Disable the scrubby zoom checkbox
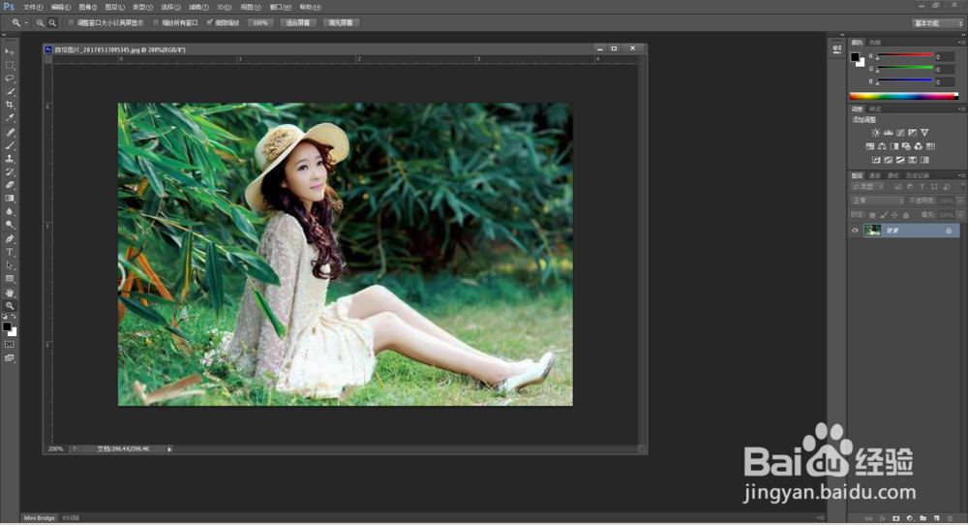Viewport: 968px width, 525px height. pyautogui.click(x=209, y=23)
